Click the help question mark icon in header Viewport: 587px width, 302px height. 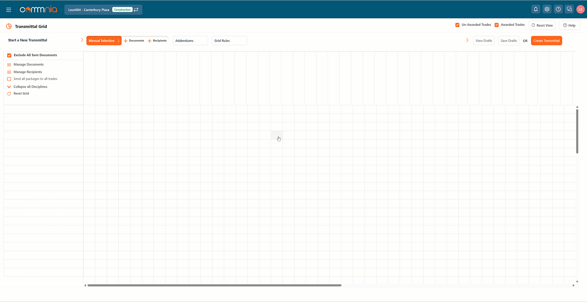558,9
